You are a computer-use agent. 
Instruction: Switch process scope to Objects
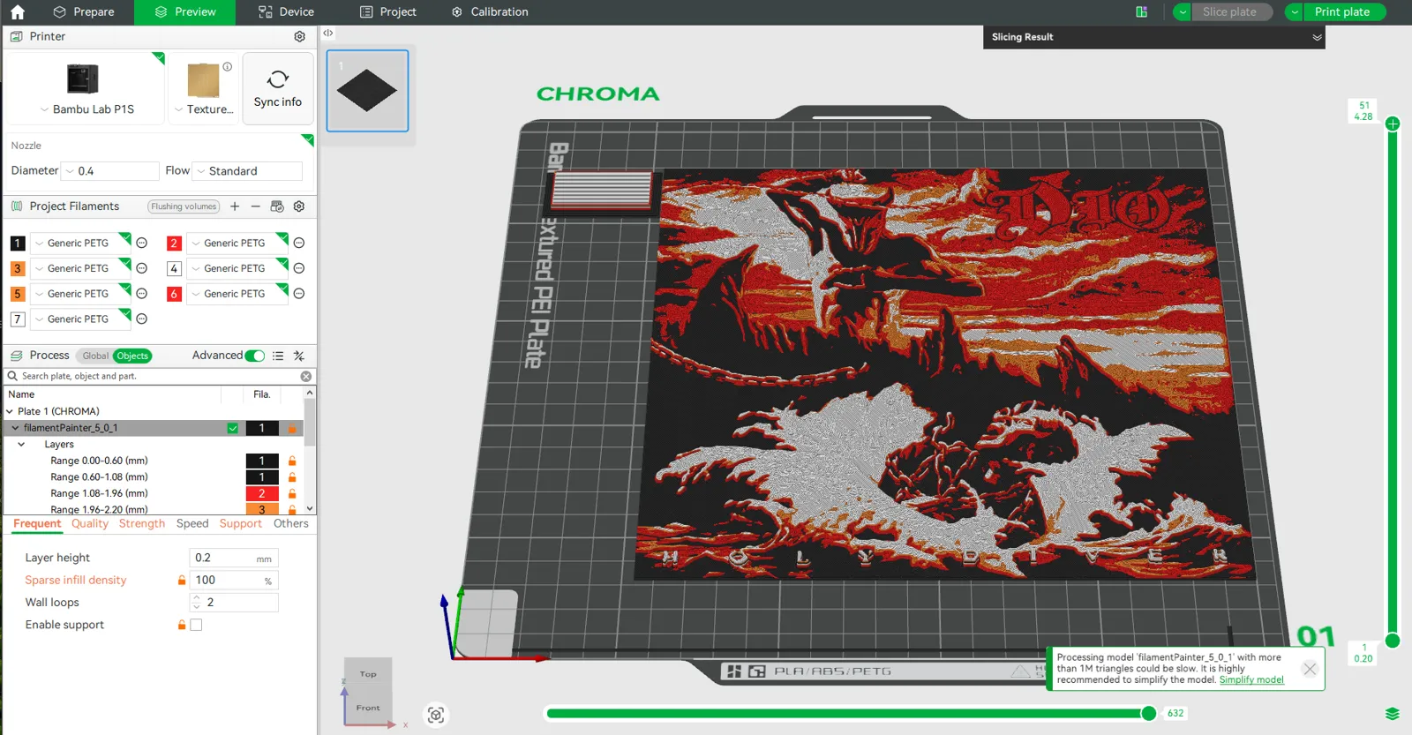point(132,356)
